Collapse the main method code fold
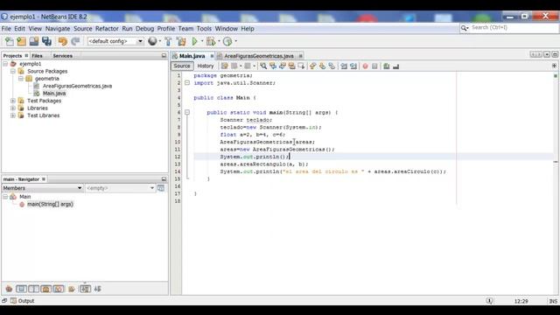This screenshot has width=560, height=315. [187, 113]
